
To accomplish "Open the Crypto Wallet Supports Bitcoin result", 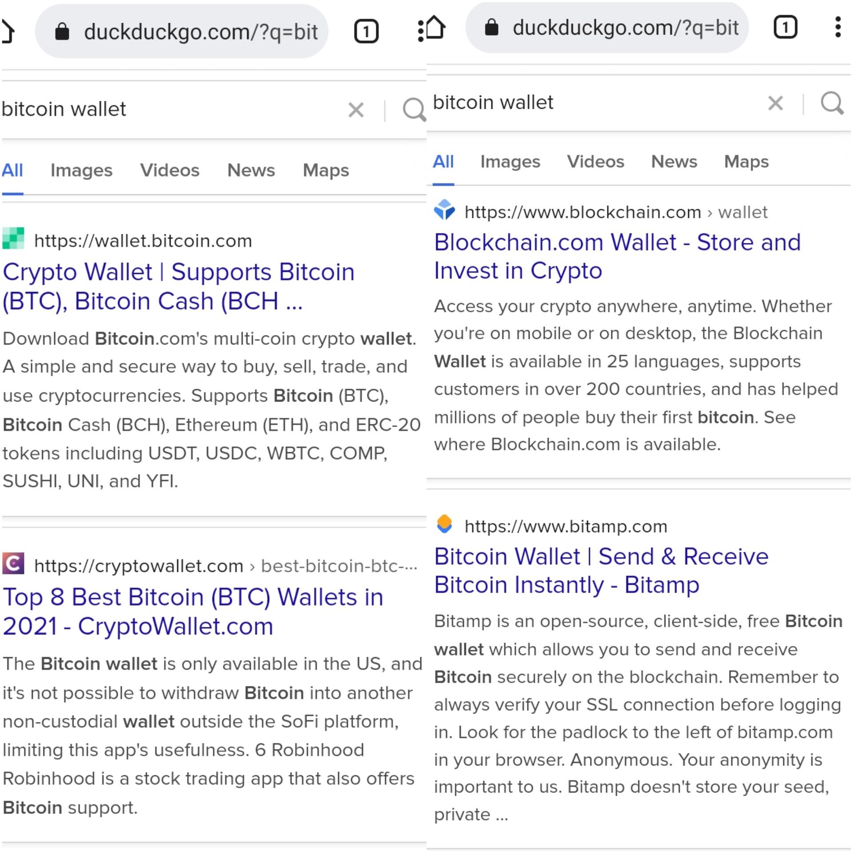I will 179,286.
